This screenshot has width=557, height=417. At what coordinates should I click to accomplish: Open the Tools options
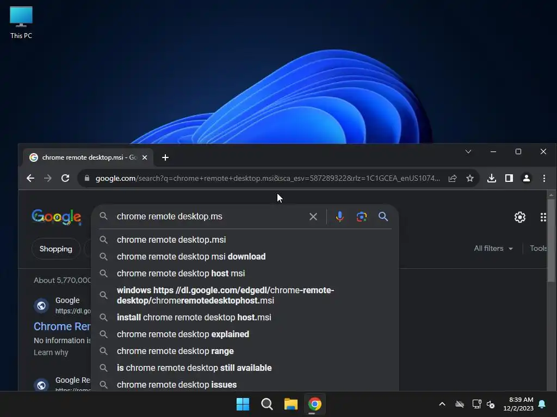[x=538, y=249]
